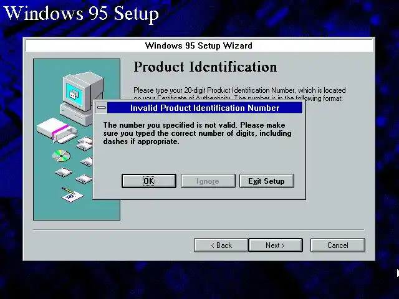
Task: Click the Product Identification heading
Action: click(x=205, y=67)
